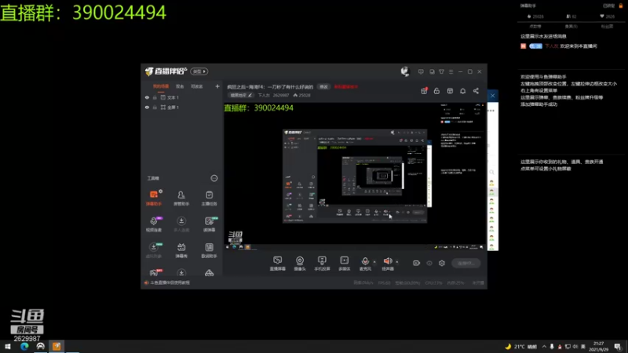Click the share icon in header
This screenshot has width=628, height=353.
(476, 91)
